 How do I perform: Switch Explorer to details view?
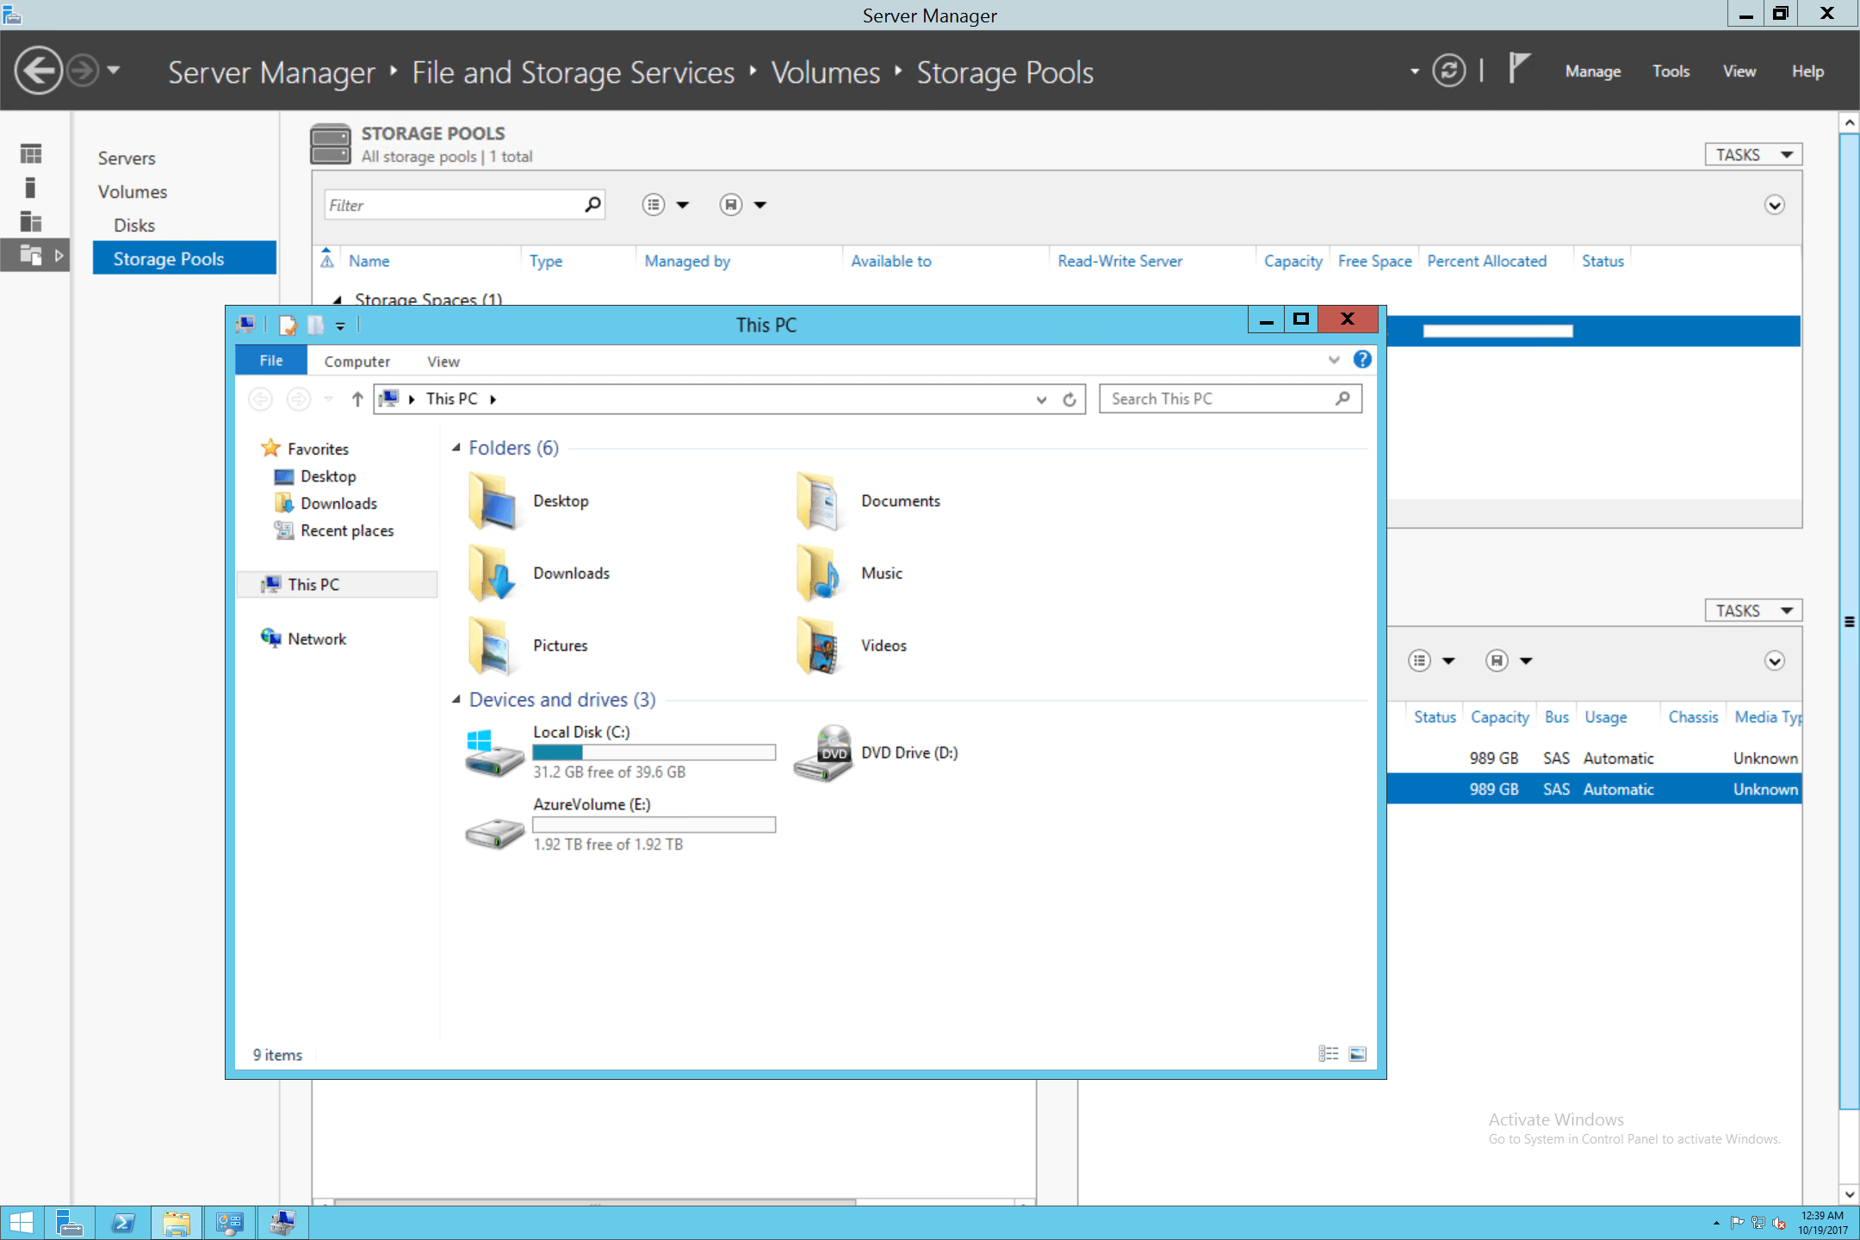tap(1328, 1053)
